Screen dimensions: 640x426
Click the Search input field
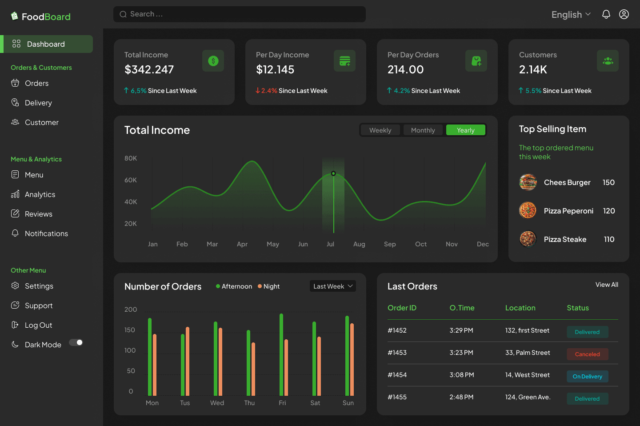(x=239, y=14)
